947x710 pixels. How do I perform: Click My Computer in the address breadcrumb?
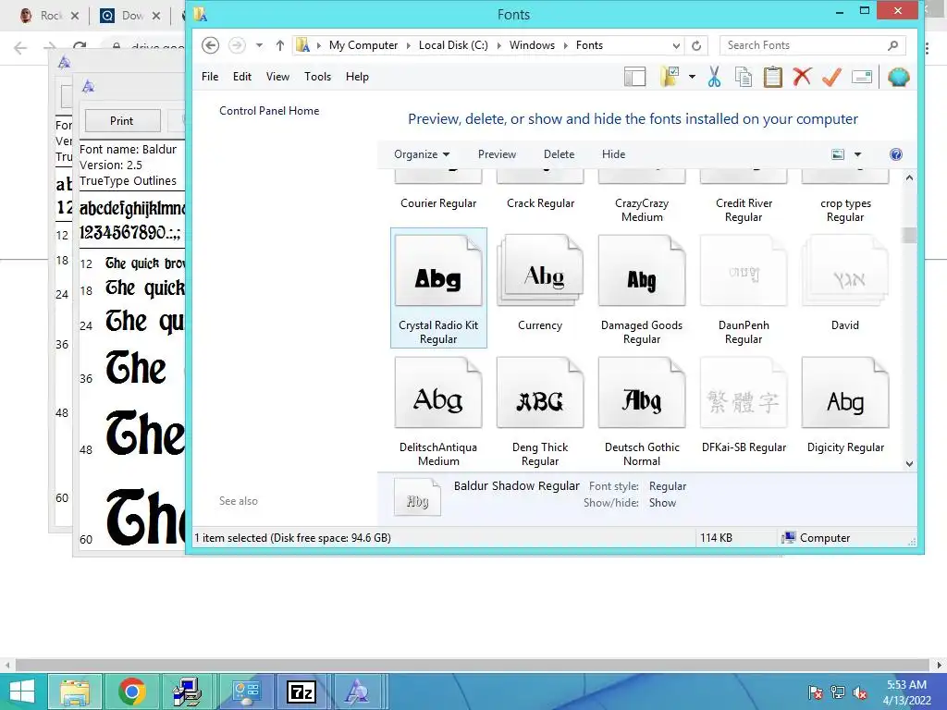point(363,45)
